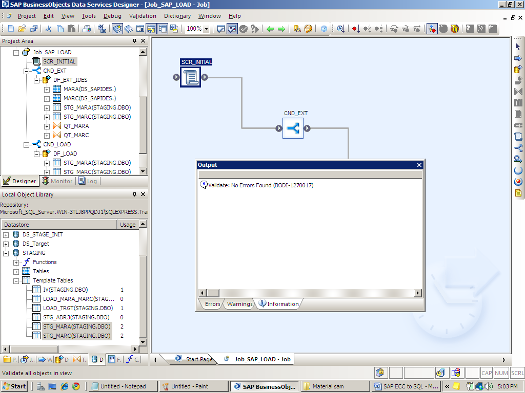
Task: Open the Transforms tab in object library
Action: pos(79,360)
